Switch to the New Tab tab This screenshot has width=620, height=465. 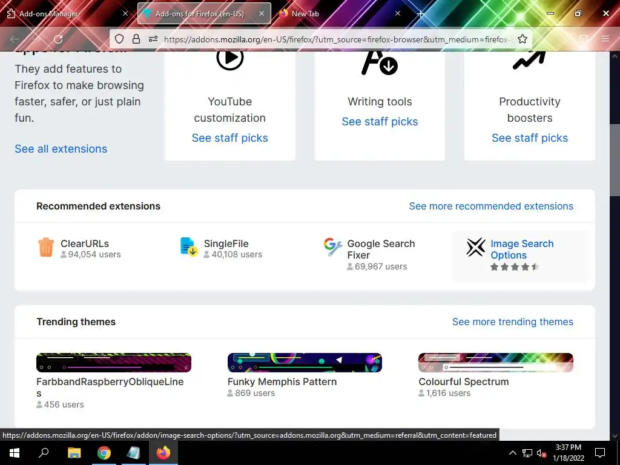pyautogui.click(x=339, y=13)
